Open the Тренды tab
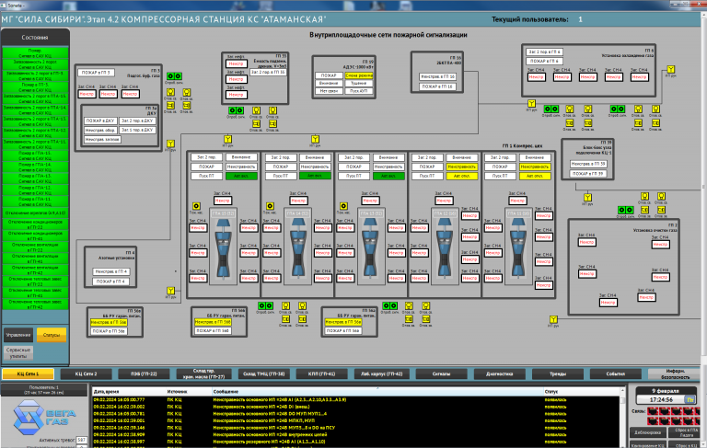The width and height of the screenshot is (707, 448). click(558, 374)
